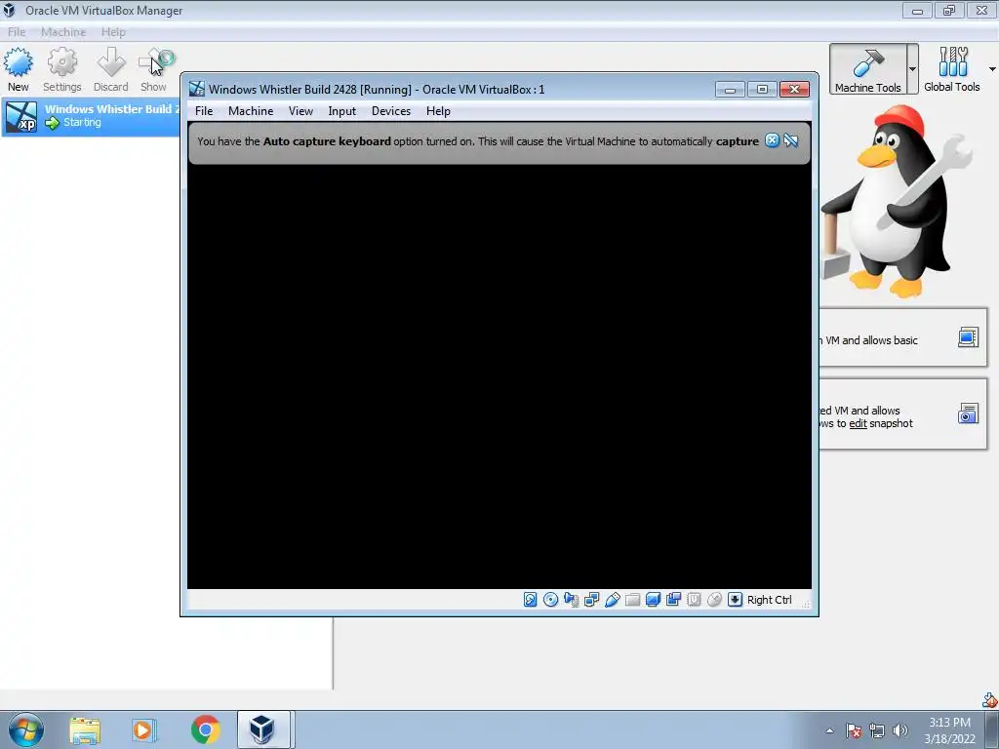The image size is (999, 749).
Task: Open View menu in VM window
Action: (x=300, y=111)
